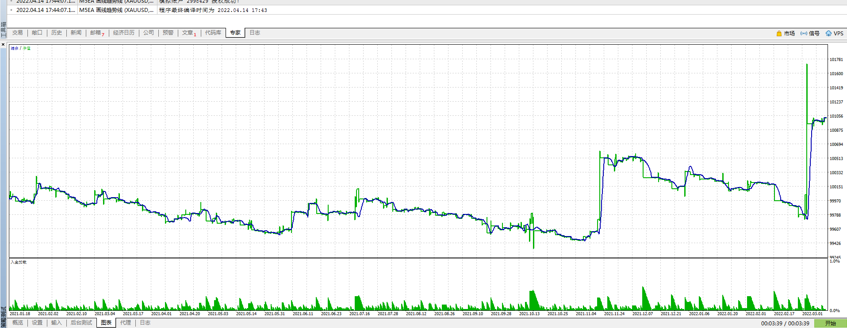Open the VPS cloud icon

tap(828, 33)
